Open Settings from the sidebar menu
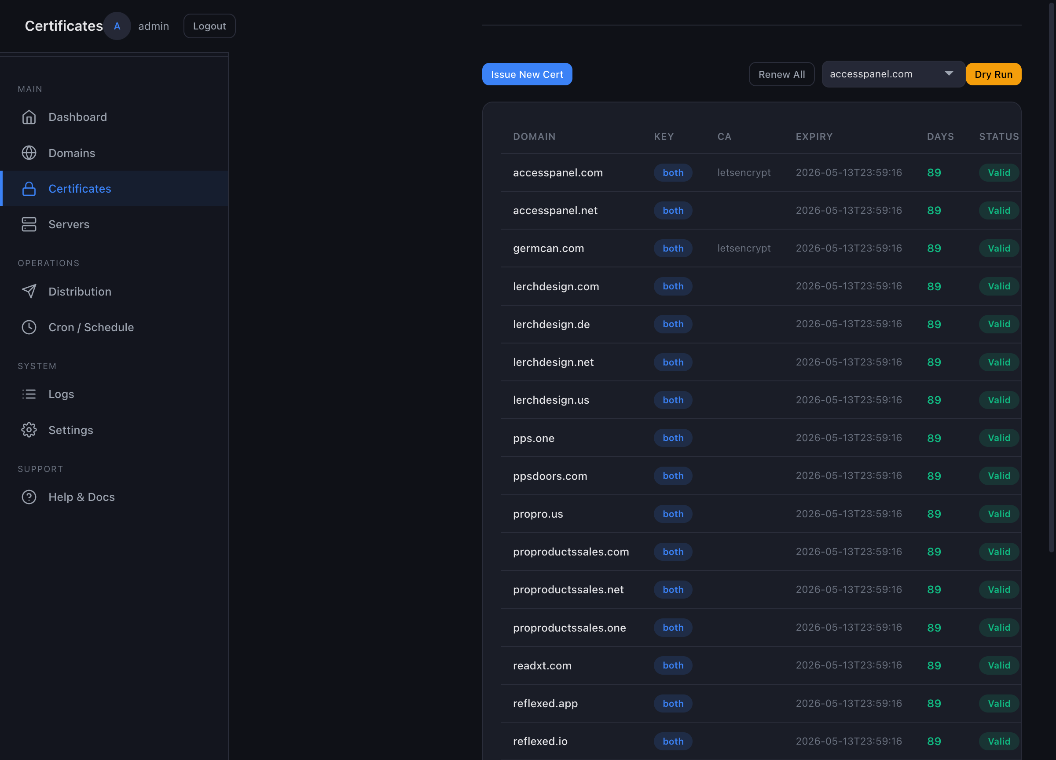Screen dimensions: 1056x760 tap(70, 430)
